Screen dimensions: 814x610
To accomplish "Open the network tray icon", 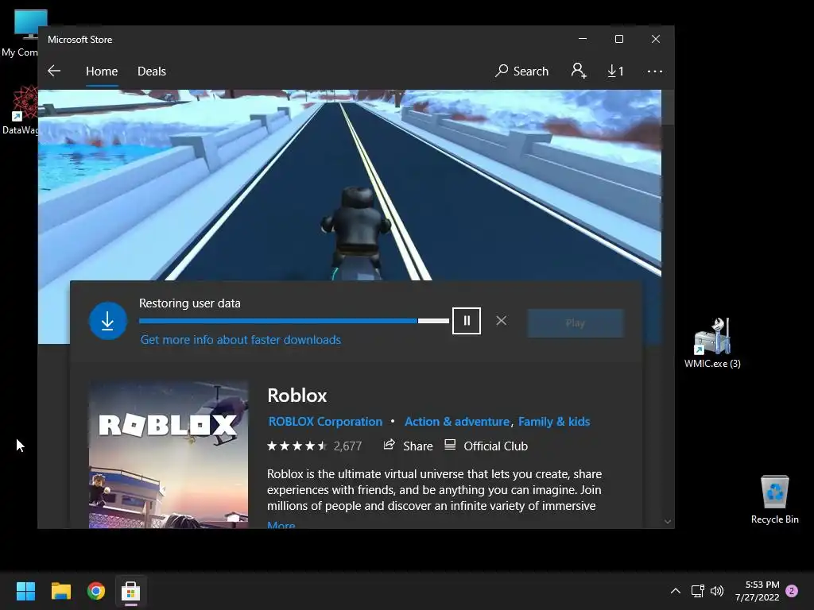I will tap(698, 591).
